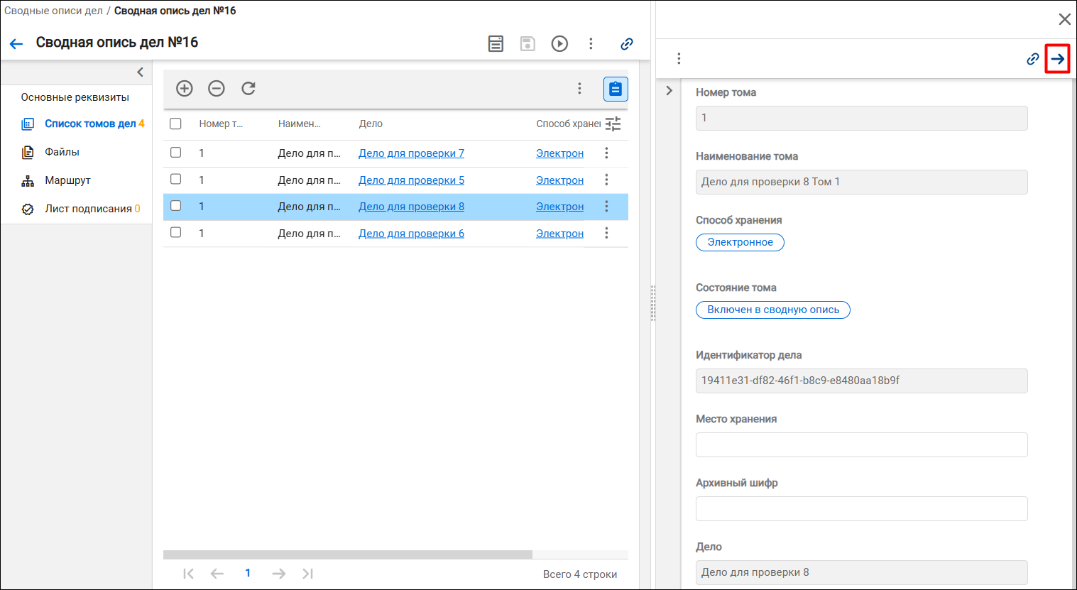Click the table horizontal scrollbar
The width and height of the screenshot is (1077, 590).
[348, 555]
